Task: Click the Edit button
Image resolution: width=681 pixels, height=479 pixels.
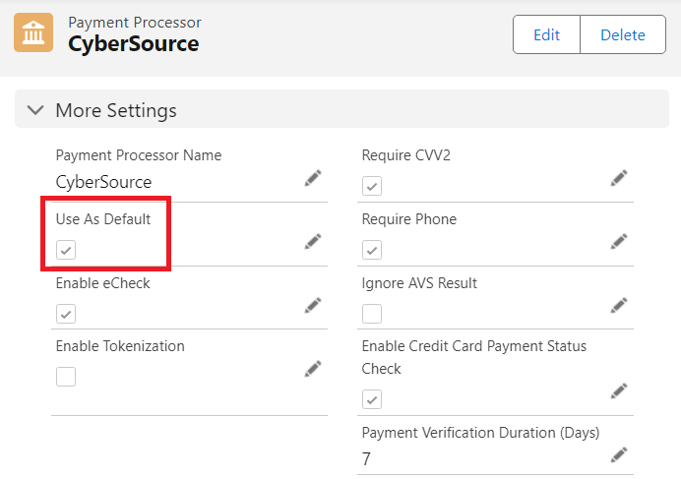Action: pos(546,35)
